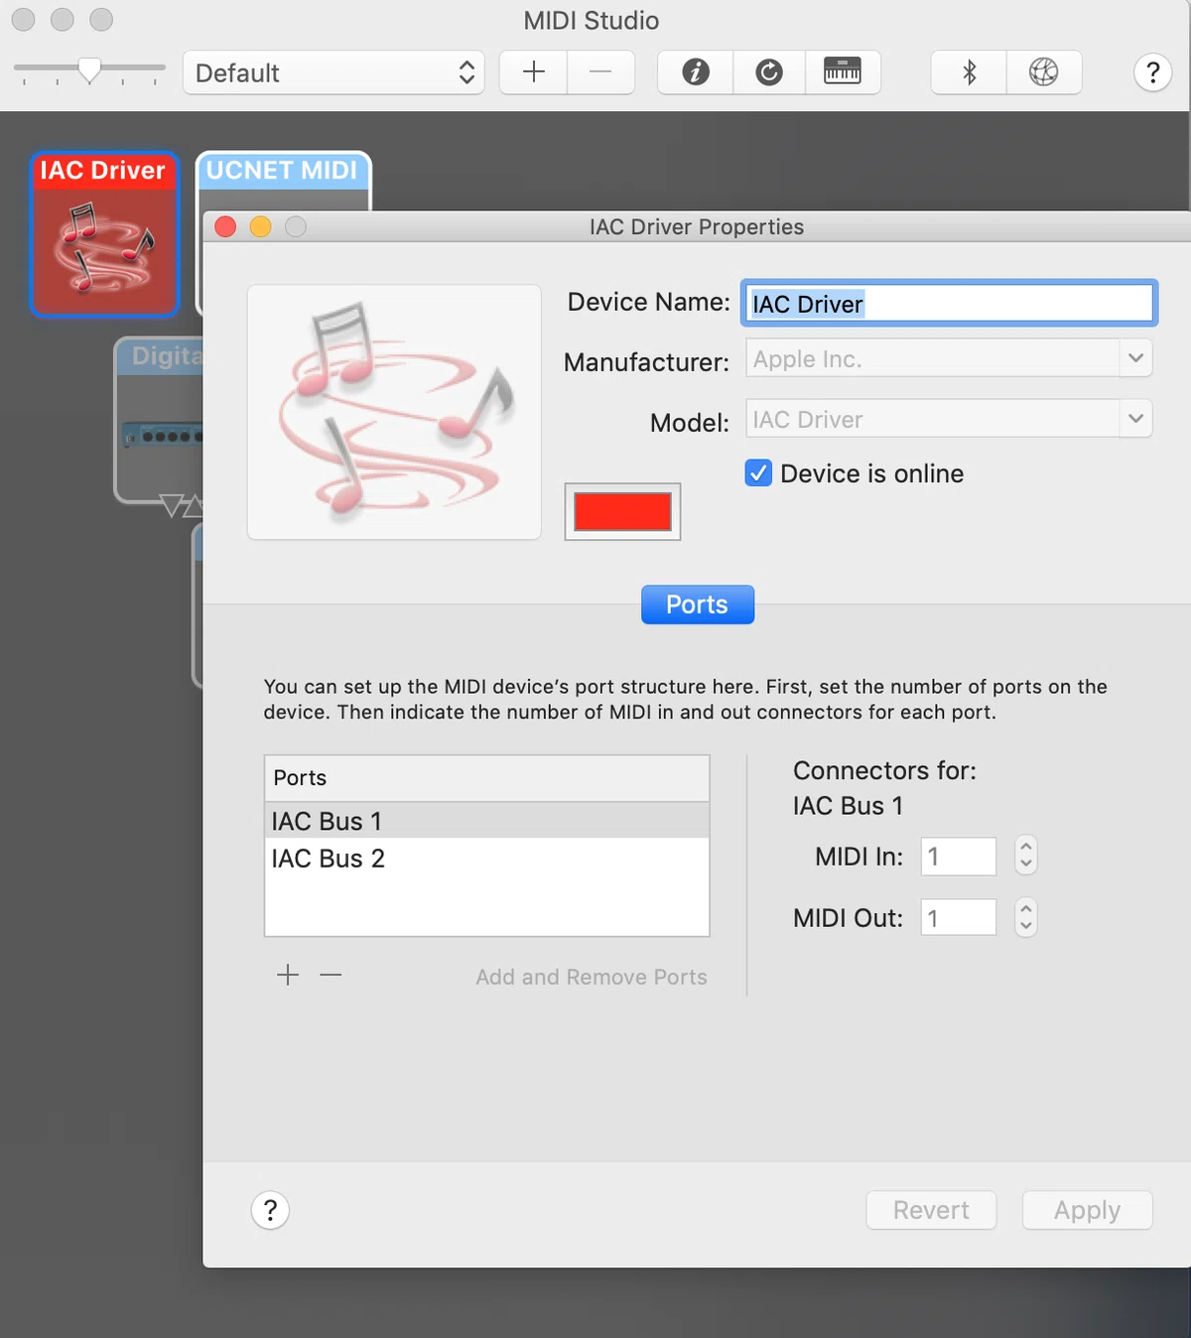Viewport: 1191px width, 1338px height.
Task: Remove the selected device with minus button
Action: pyautogui.click(x=600, y=72)
